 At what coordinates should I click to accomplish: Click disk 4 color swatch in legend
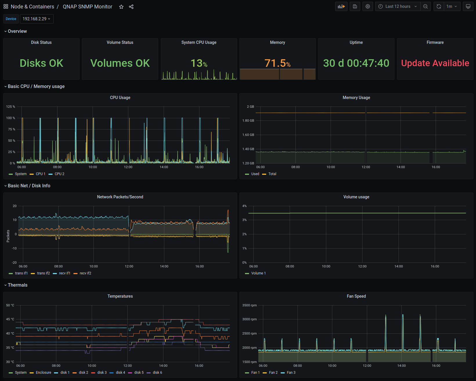pos(111,373)
